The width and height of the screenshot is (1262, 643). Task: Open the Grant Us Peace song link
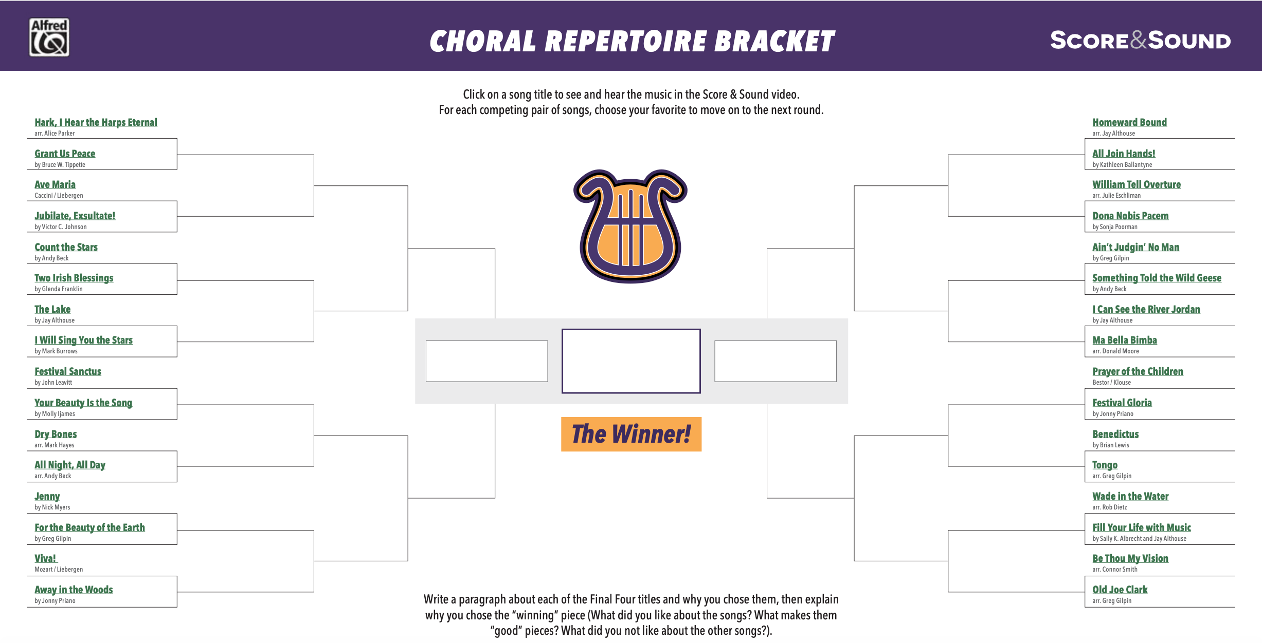tap(65, 154)
